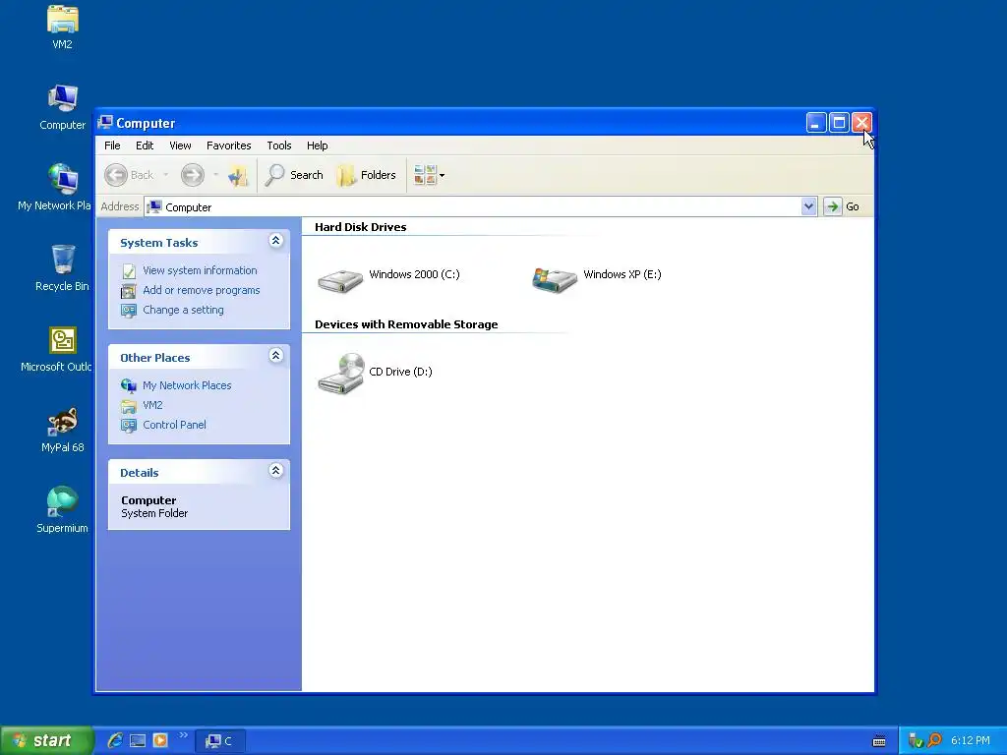Click the magnifier tray icon
Screen dimensions: 1007x755
click(x=934, y=740)
